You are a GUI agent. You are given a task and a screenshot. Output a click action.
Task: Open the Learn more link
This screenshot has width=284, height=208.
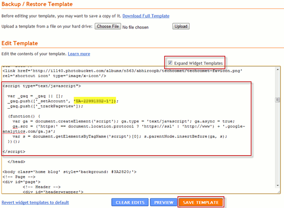click(x=79, y=54)
